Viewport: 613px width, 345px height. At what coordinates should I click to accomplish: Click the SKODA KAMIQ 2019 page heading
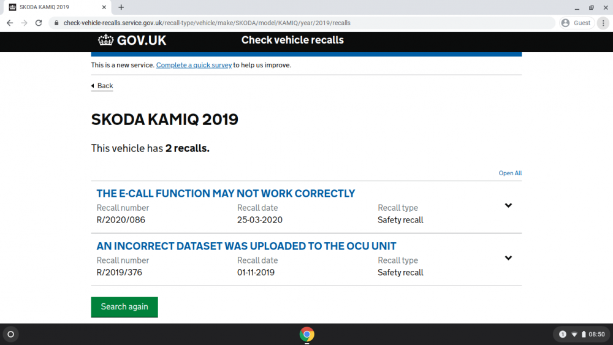coord(164,119)
